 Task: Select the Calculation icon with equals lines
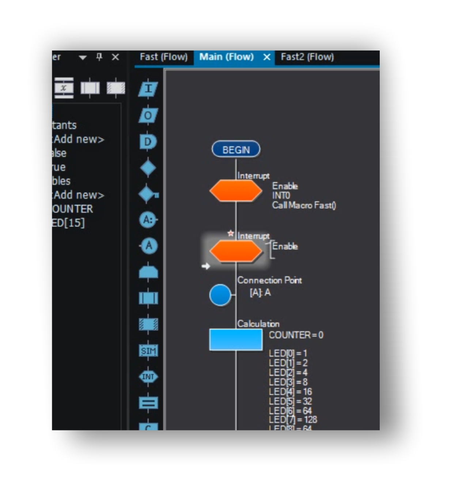148,403
